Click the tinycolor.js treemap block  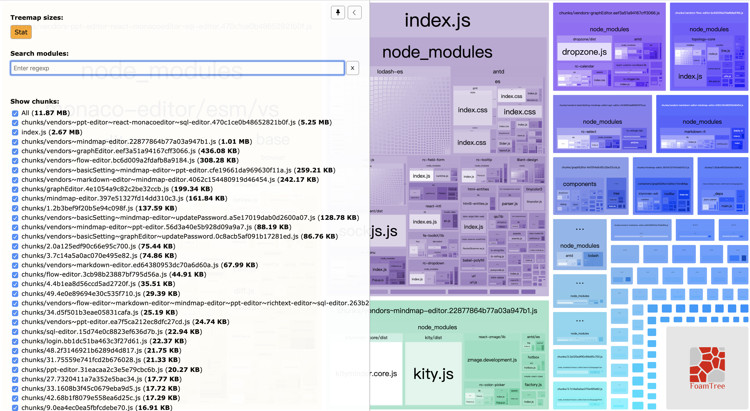click(534, 202)
